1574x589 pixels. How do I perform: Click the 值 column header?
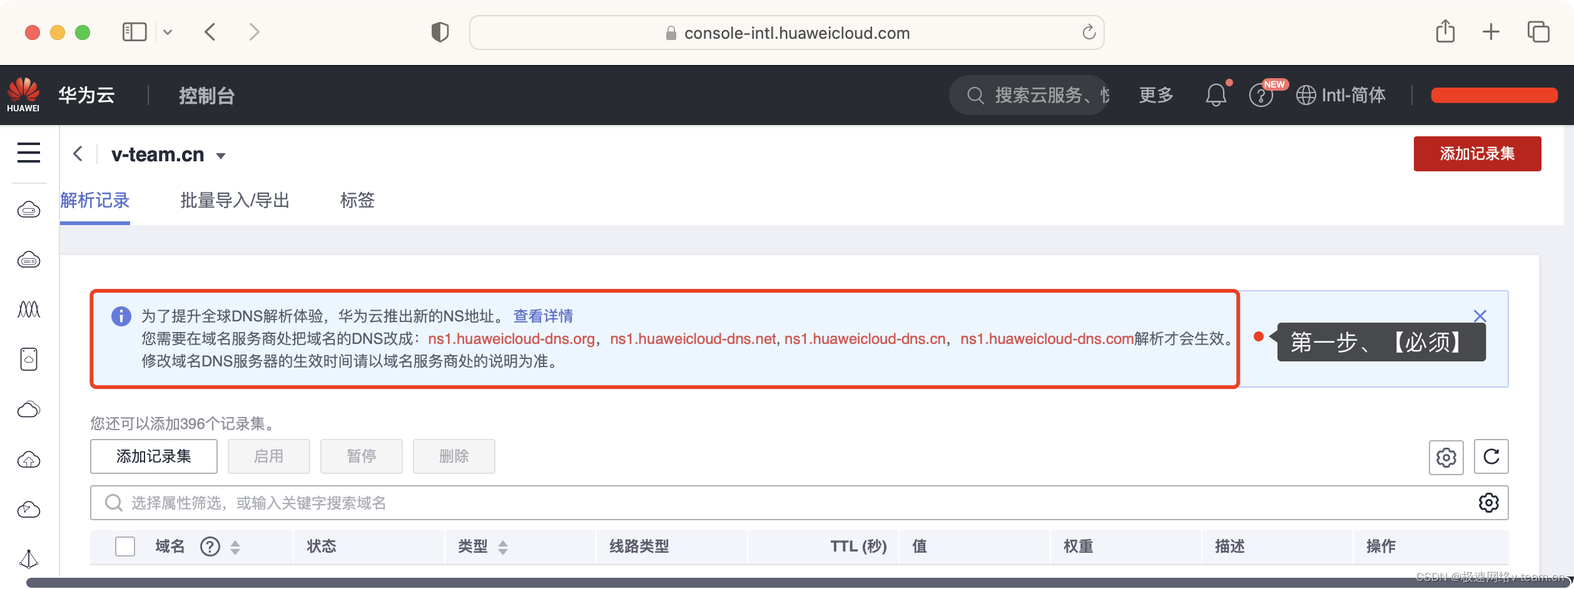pyautogui.click(x=920, y=546)
